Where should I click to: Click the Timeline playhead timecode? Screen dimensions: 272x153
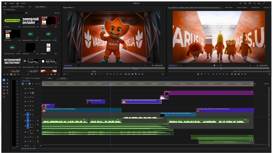click(x=26, y=81)
